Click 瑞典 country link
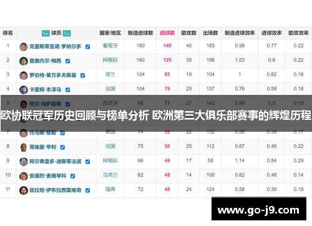312x226 pixels. pos(110,189)
